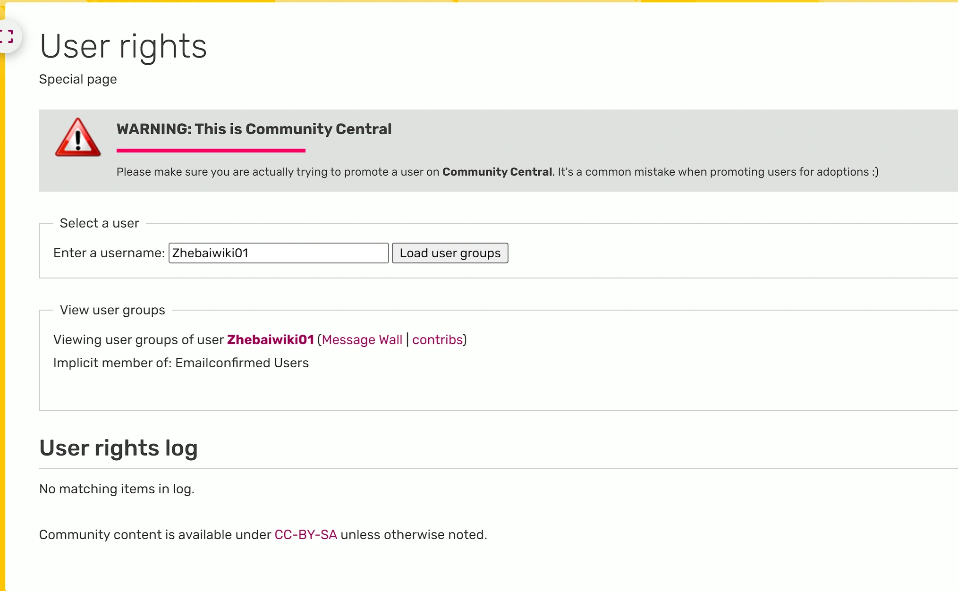This screenshot has width=958, height=591.
Task: Click Implicit member of Emailconfirmed Users text
Action: point(181,363)
